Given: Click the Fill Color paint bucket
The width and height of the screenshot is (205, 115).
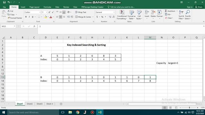Looking at the screenshot, I should coord(45,17).
